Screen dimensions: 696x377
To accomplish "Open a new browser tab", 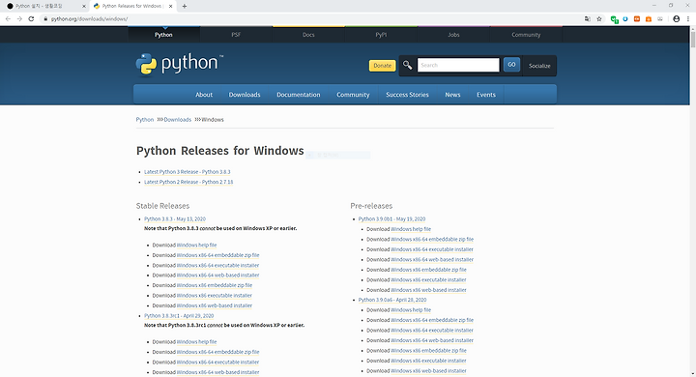I will [185, 6].
